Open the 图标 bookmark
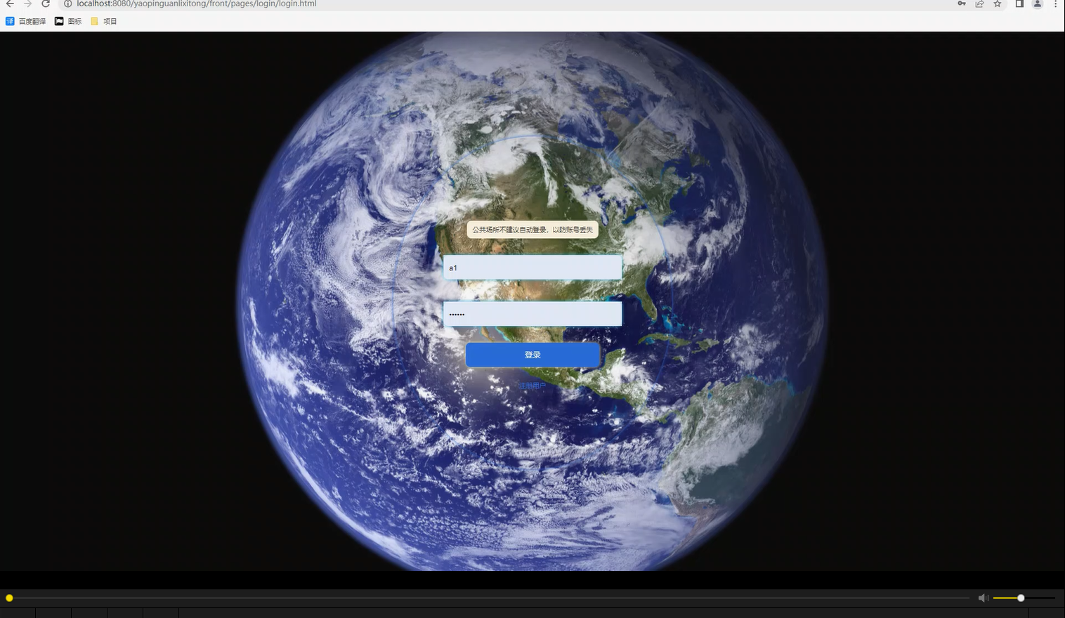The width and height of the screenshot is (1065, 618). point(68,21)
